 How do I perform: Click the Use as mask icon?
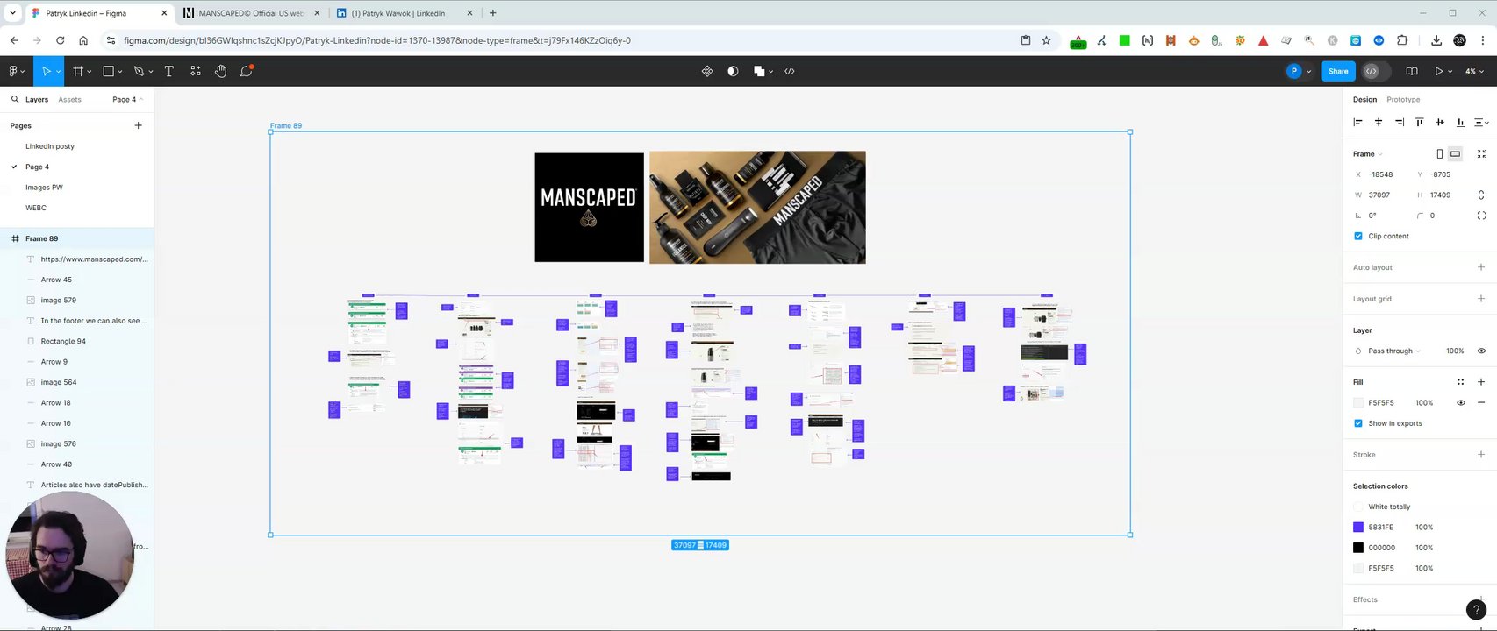(x=733, y=71)
